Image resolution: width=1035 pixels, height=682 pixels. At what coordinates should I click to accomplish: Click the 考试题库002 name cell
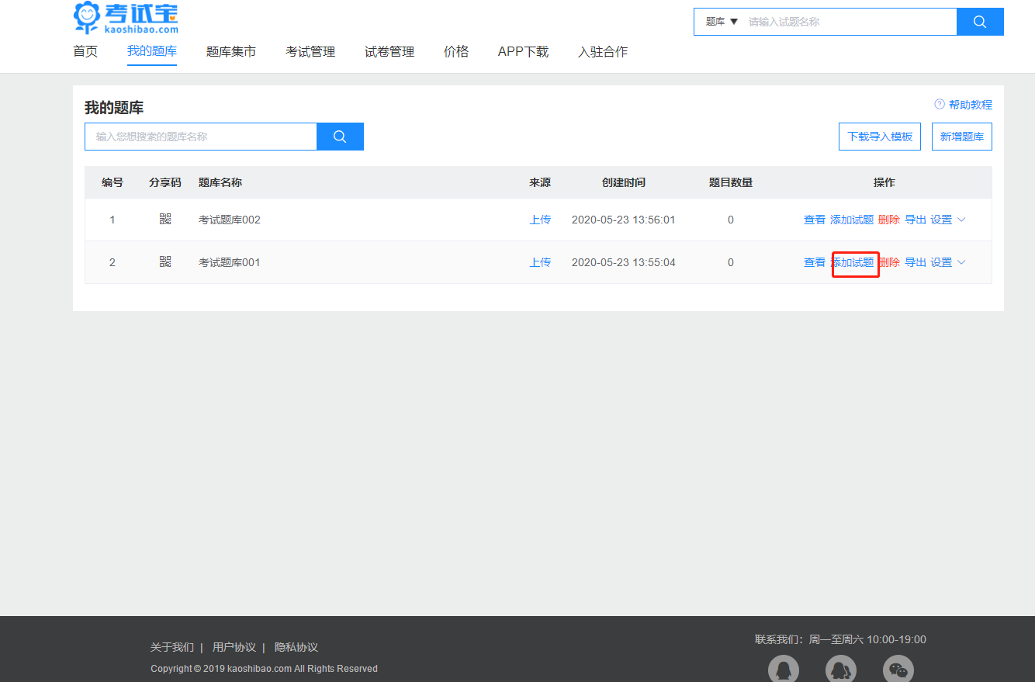(x=230, y=220)
